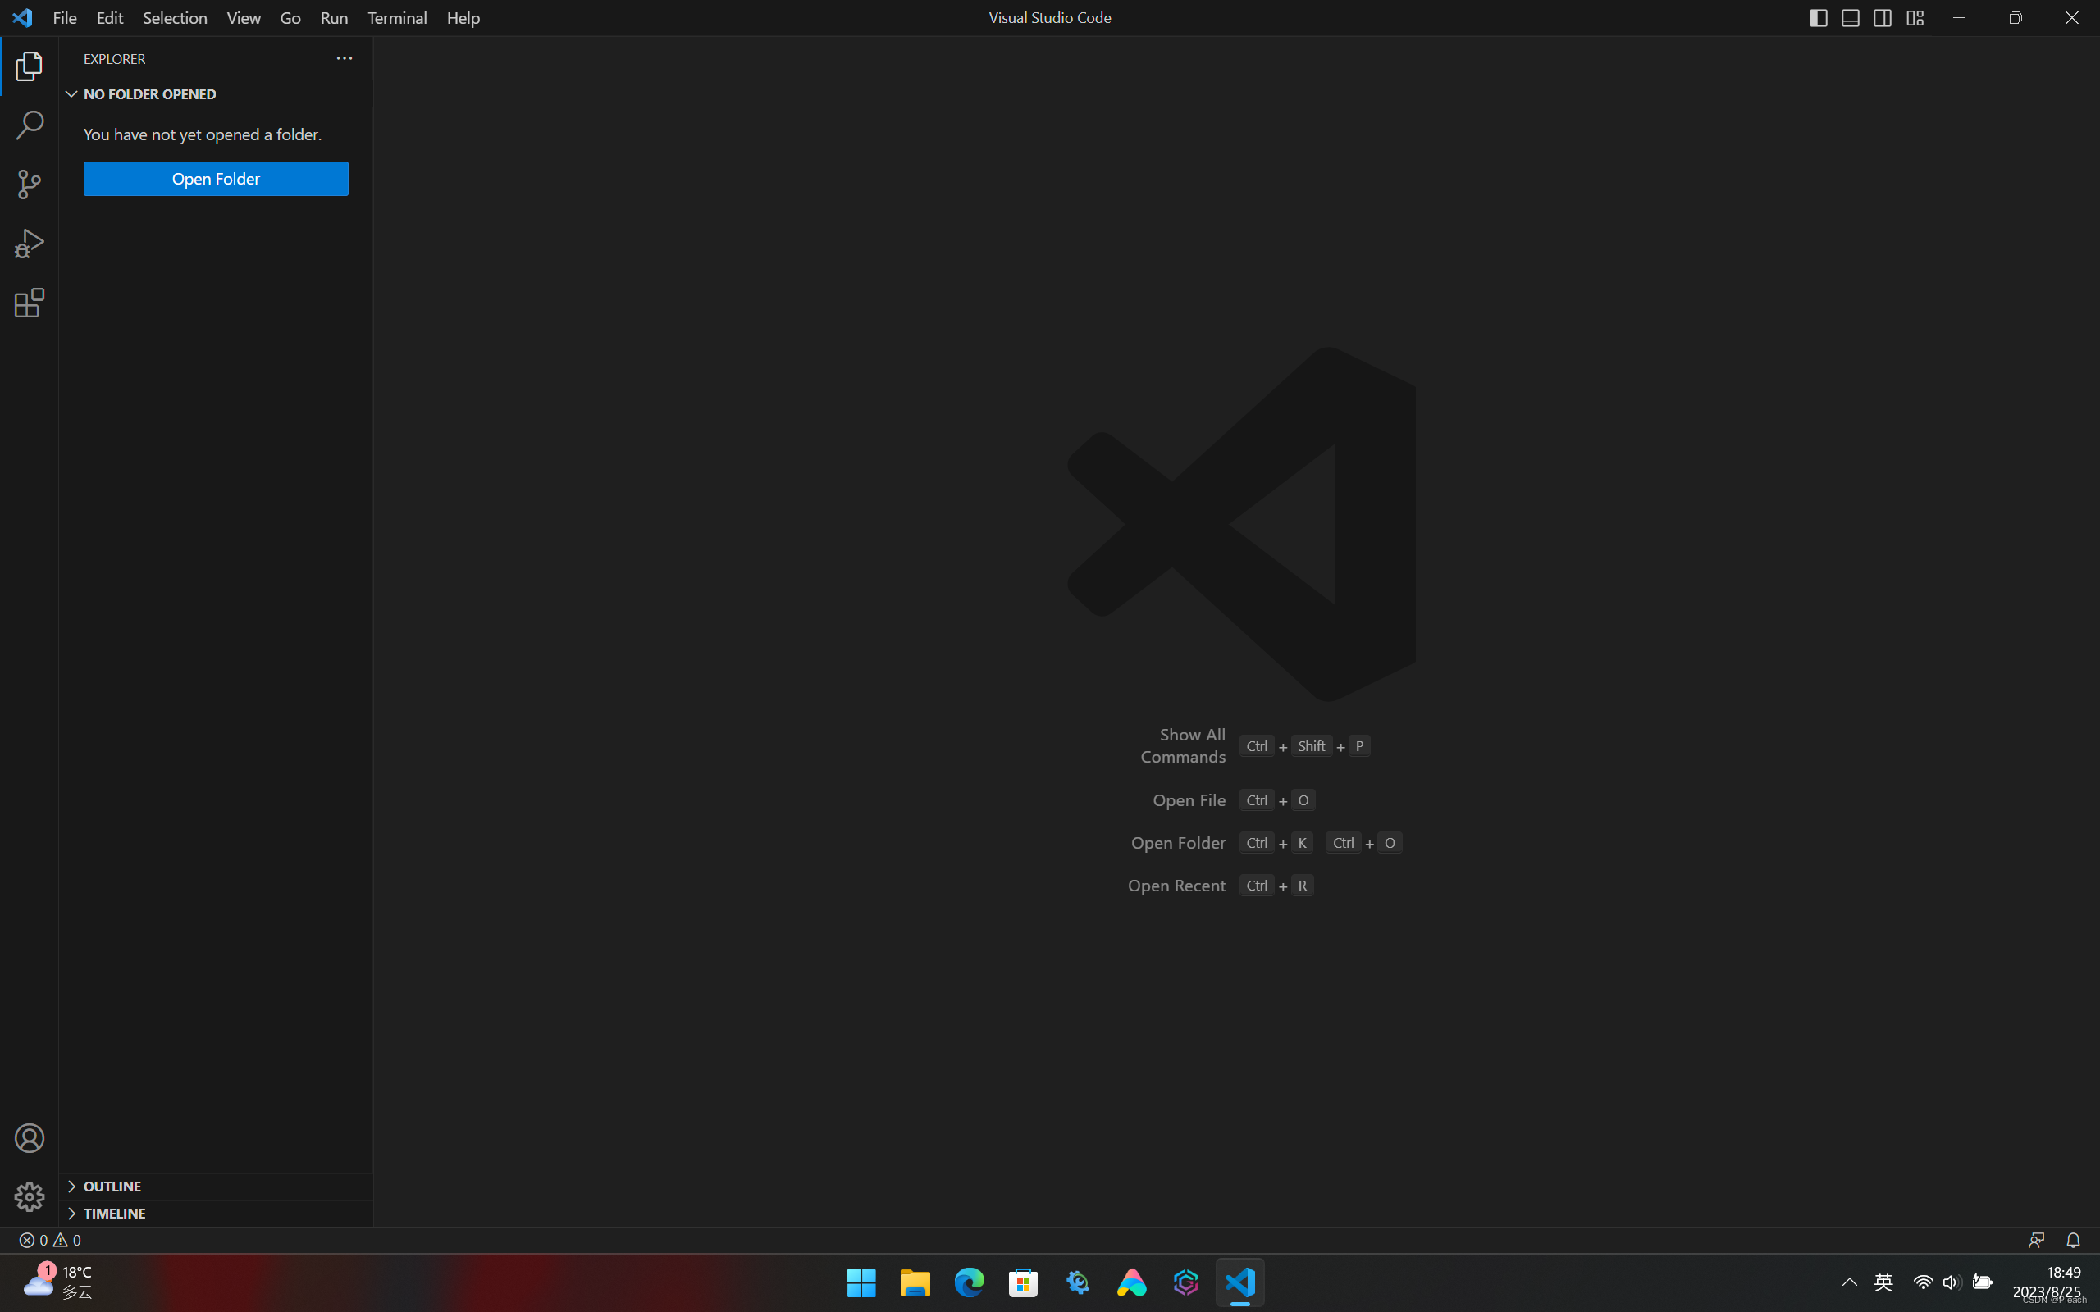Viewport: 2100px width, 1312px height.
Task: Toggle the bottom Panel layout button
Action: tap(1850, 18)
